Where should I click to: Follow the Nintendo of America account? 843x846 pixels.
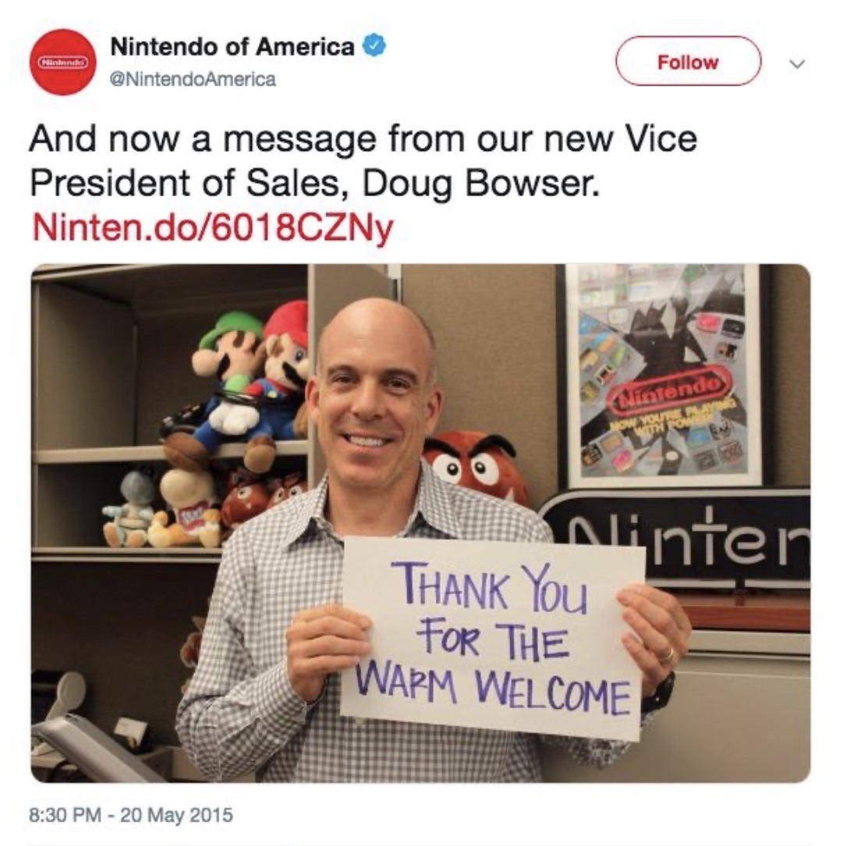pyautogui.click(x=688, y=61)
